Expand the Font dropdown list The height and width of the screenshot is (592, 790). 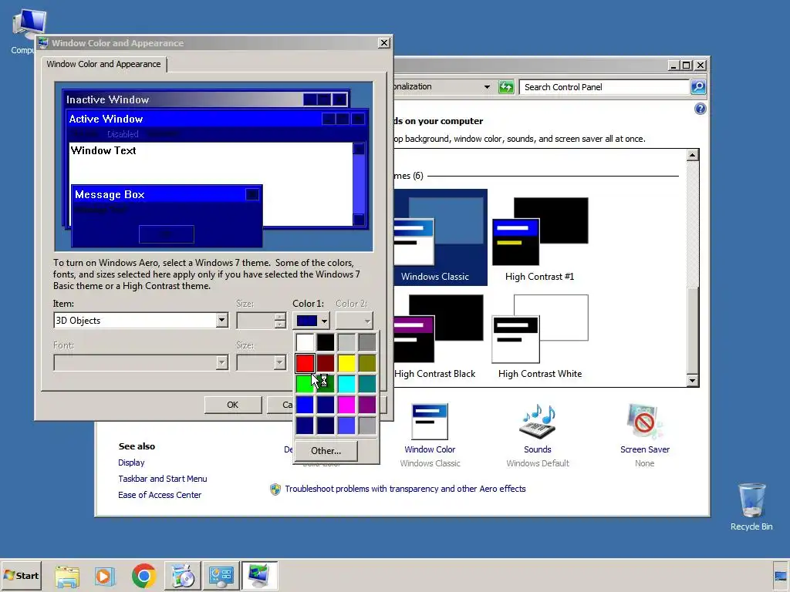(x=221, y=362)
